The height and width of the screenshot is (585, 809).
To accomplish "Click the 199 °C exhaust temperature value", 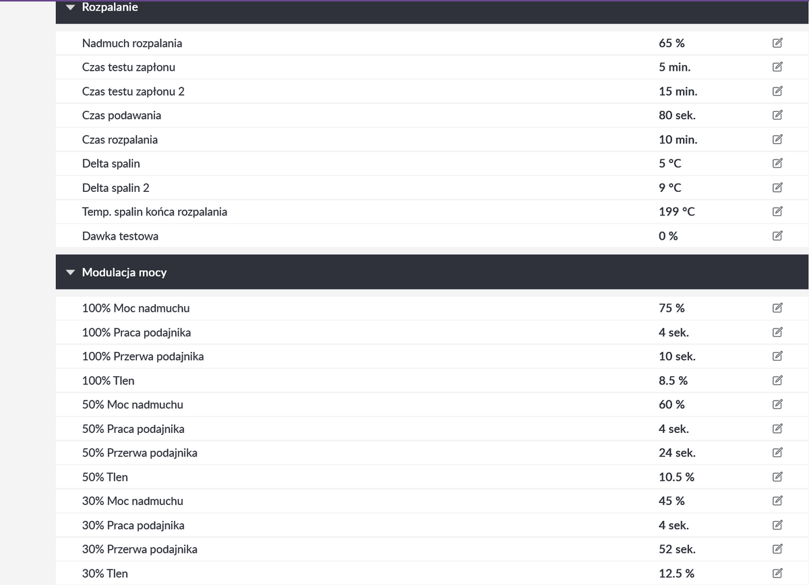I will tap(676, 211).
